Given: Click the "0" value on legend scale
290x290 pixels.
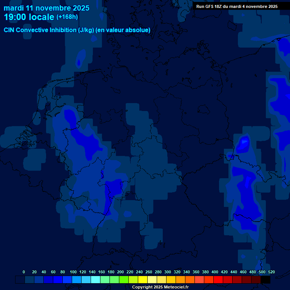Looking at the screenshot, I should coord(24,272).
